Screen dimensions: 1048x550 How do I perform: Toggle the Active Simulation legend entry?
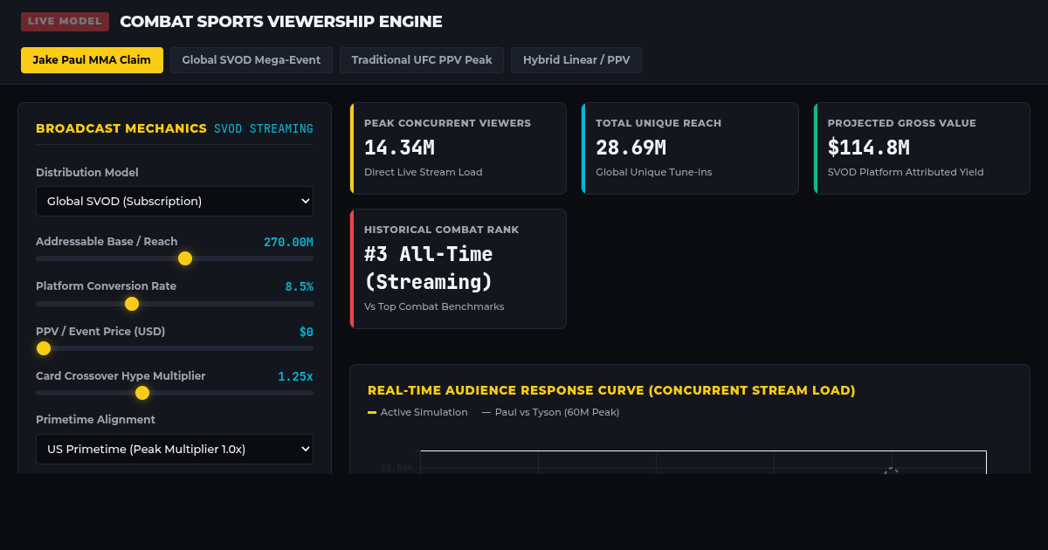pos(417,412)
